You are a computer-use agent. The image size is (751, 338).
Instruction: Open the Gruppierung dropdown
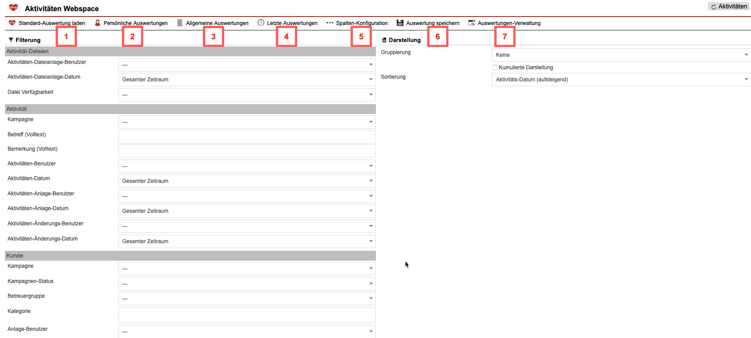tap(621, 55)
